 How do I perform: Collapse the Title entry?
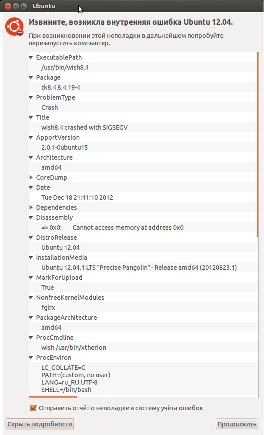point(31,117)
